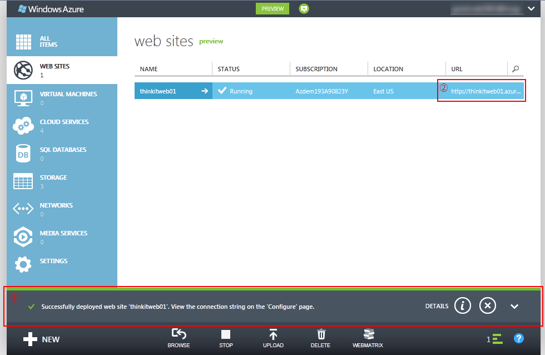Open the SQL Databases DB icon
The width and height of the screenshot is (545, 355).
tap(23, 154)
